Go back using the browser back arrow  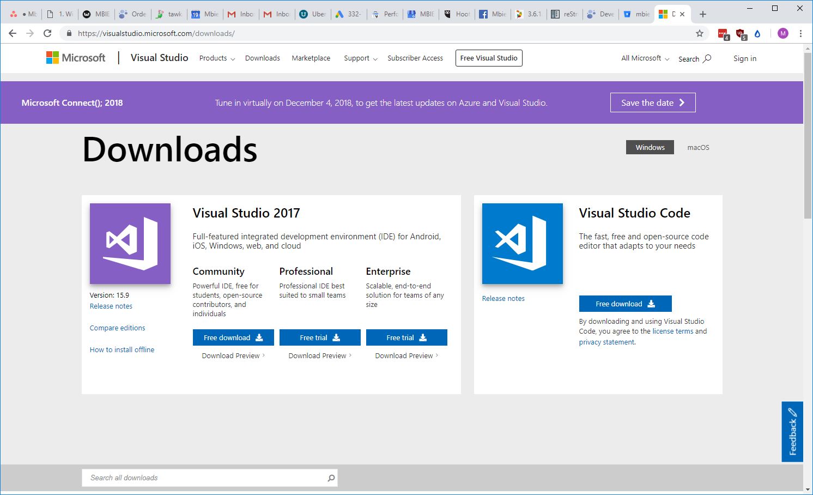coord(13,33)
